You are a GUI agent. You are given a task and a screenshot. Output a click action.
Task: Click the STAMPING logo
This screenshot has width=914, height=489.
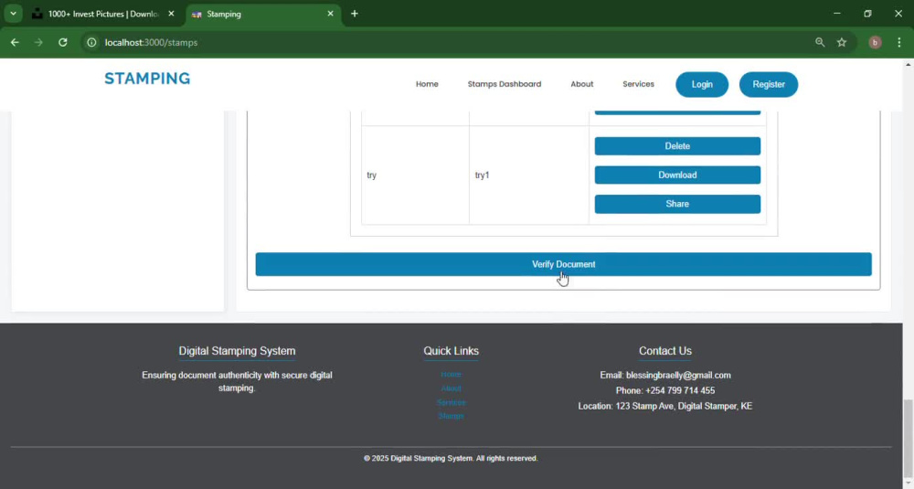coord(147,79)
